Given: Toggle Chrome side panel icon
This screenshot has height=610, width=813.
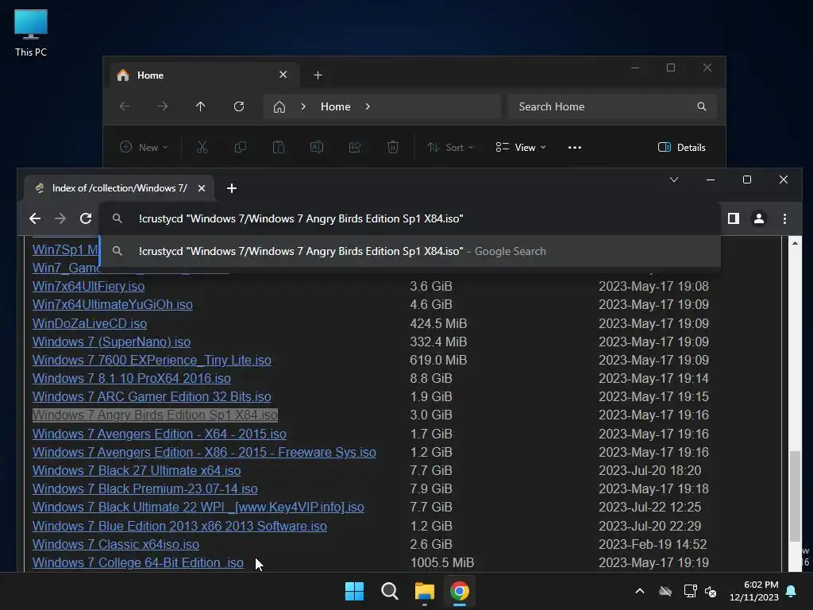Looking at the screenshot, I should pyautogui.click(x=733, y=218).
